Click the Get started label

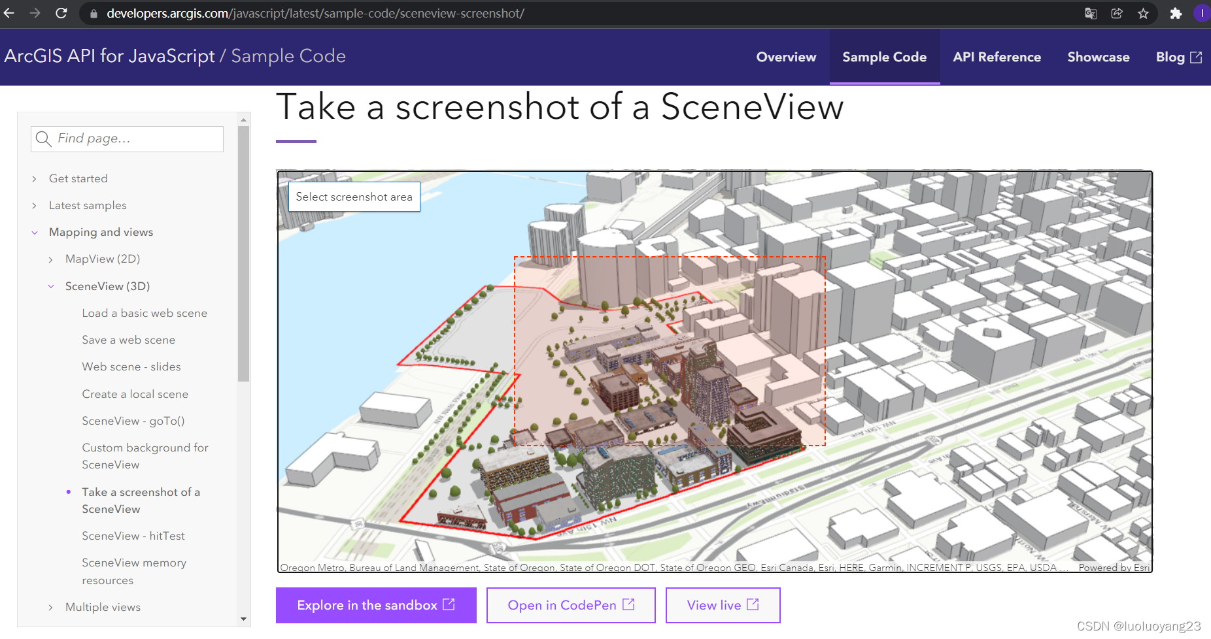point(78,178)
